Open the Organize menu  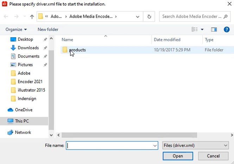pyautogui.click(x=16, y=29)
